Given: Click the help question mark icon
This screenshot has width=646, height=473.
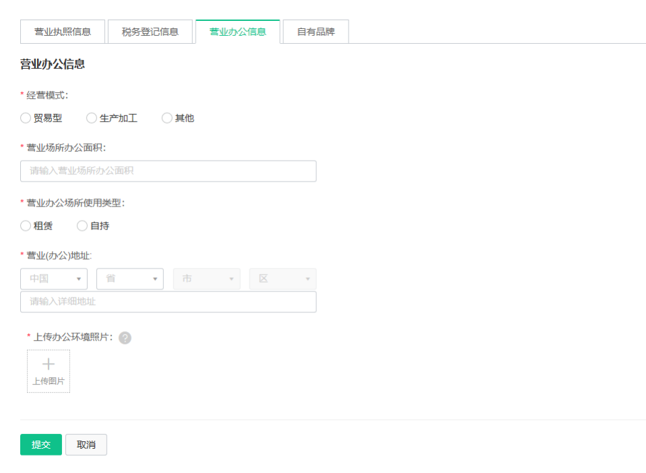Looking at the screenshot, I should click(x=125, y=338).
